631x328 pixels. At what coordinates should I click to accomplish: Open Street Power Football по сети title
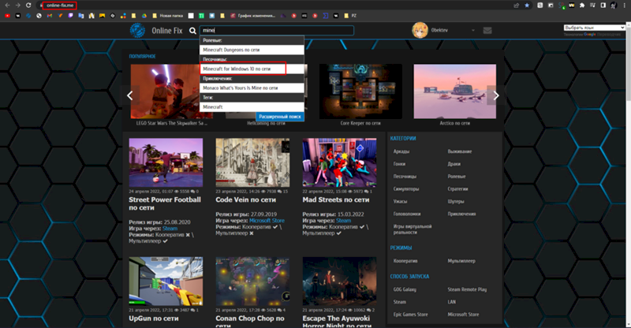point(165,203)
